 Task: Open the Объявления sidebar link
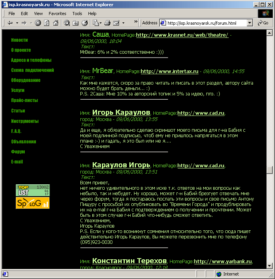[24, 142]
